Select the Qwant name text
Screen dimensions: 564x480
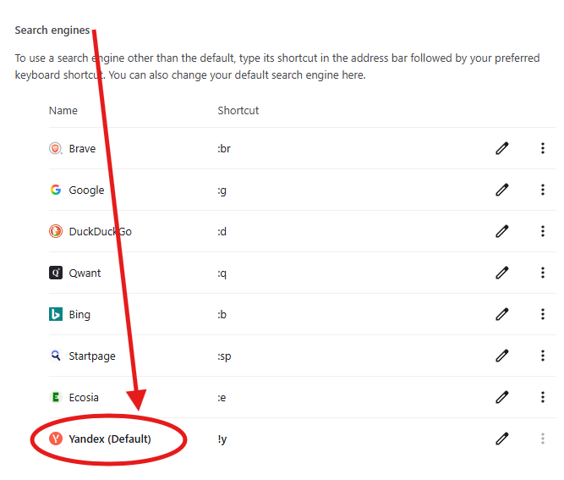point(85,273)
